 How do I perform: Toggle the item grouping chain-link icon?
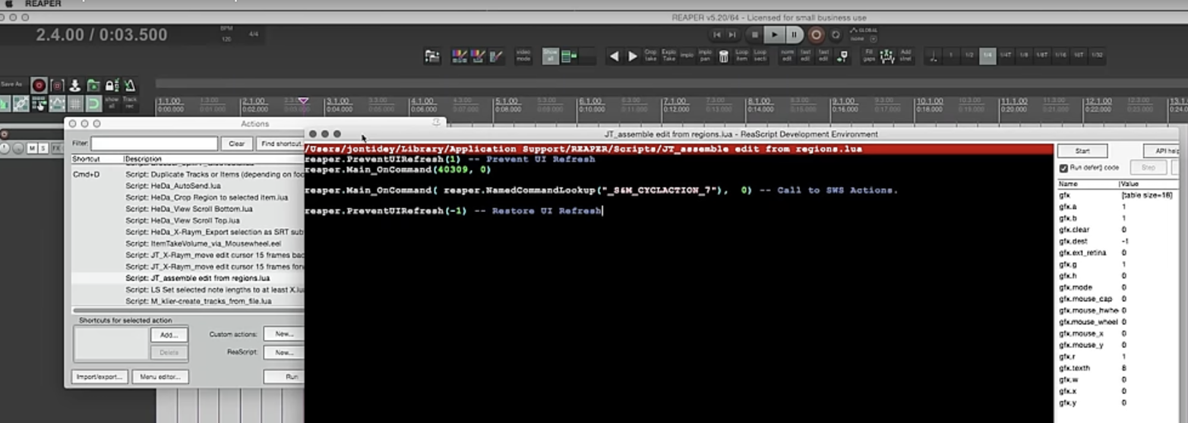click(21, 105)
